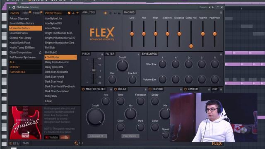Click the Low macro slider handle
Viewport: 265px width, 149px height.
pyautogui.click(x=132, y=34)
